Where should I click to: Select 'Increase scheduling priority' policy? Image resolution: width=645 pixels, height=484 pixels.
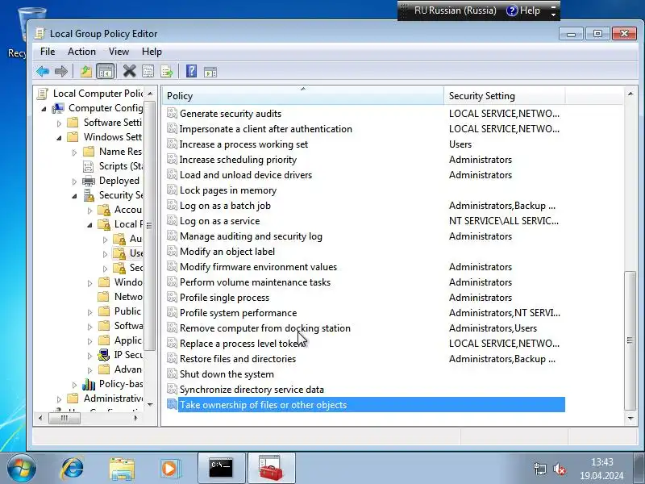tap(238, 159)
